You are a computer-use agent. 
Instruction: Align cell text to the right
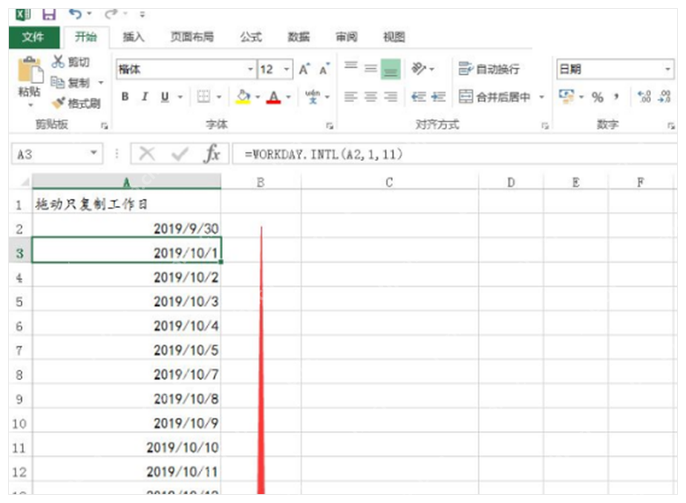[x=391, y=96]
